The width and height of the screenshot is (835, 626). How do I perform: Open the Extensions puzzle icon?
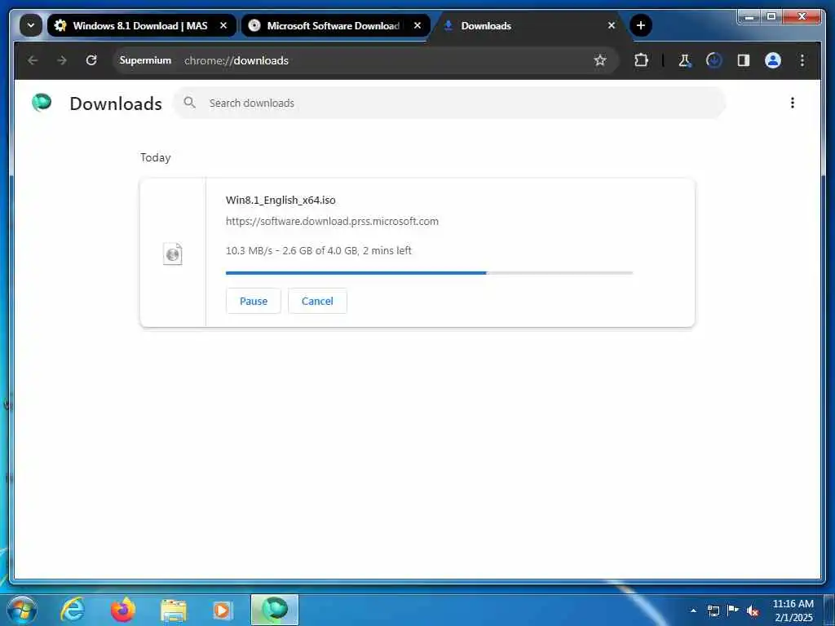[641, 60]
